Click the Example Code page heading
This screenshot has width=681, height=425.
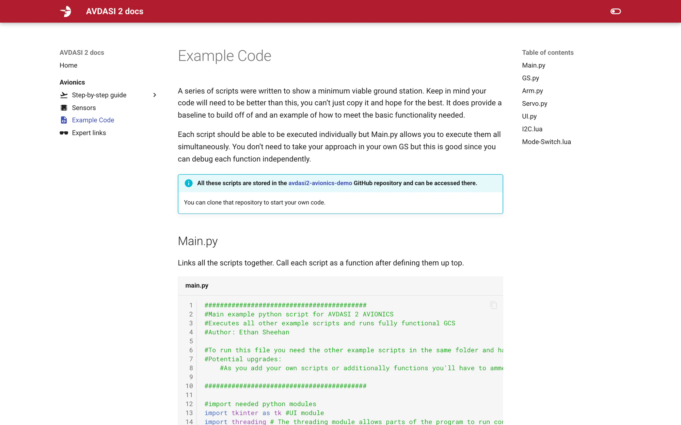coord(224,55)
